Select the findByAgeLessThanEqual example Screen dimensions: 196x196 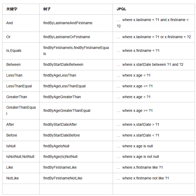(x=64, y=86)
